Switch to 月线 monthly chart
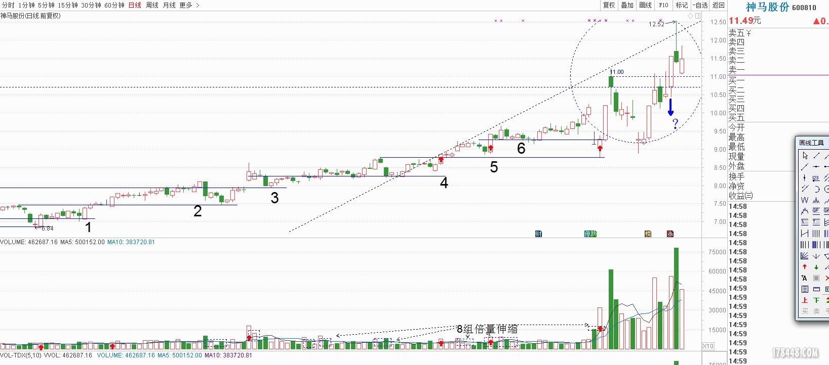 [169, 5]
